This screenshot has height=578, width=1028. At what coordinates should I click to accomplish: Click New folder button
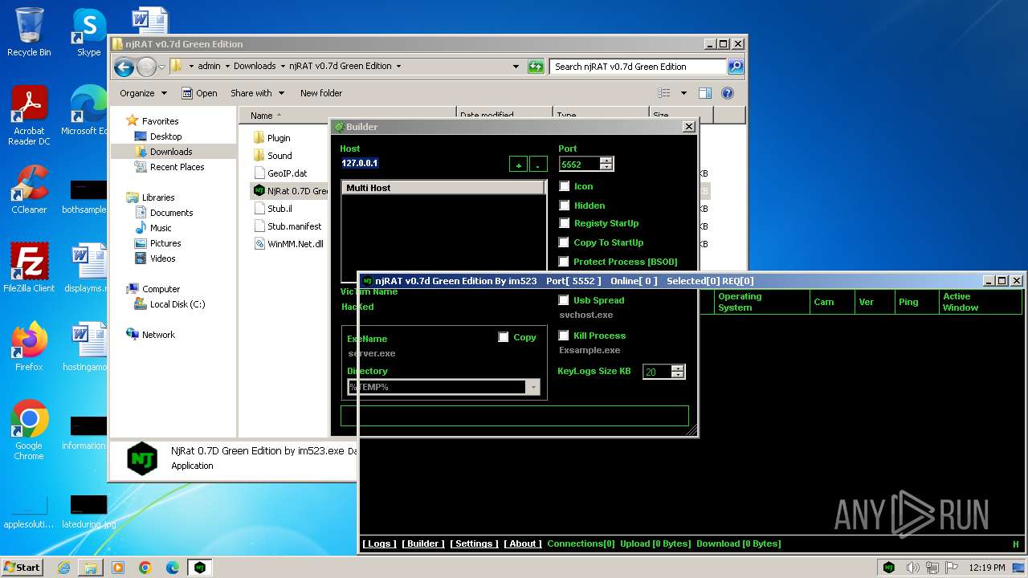point(321,93)
